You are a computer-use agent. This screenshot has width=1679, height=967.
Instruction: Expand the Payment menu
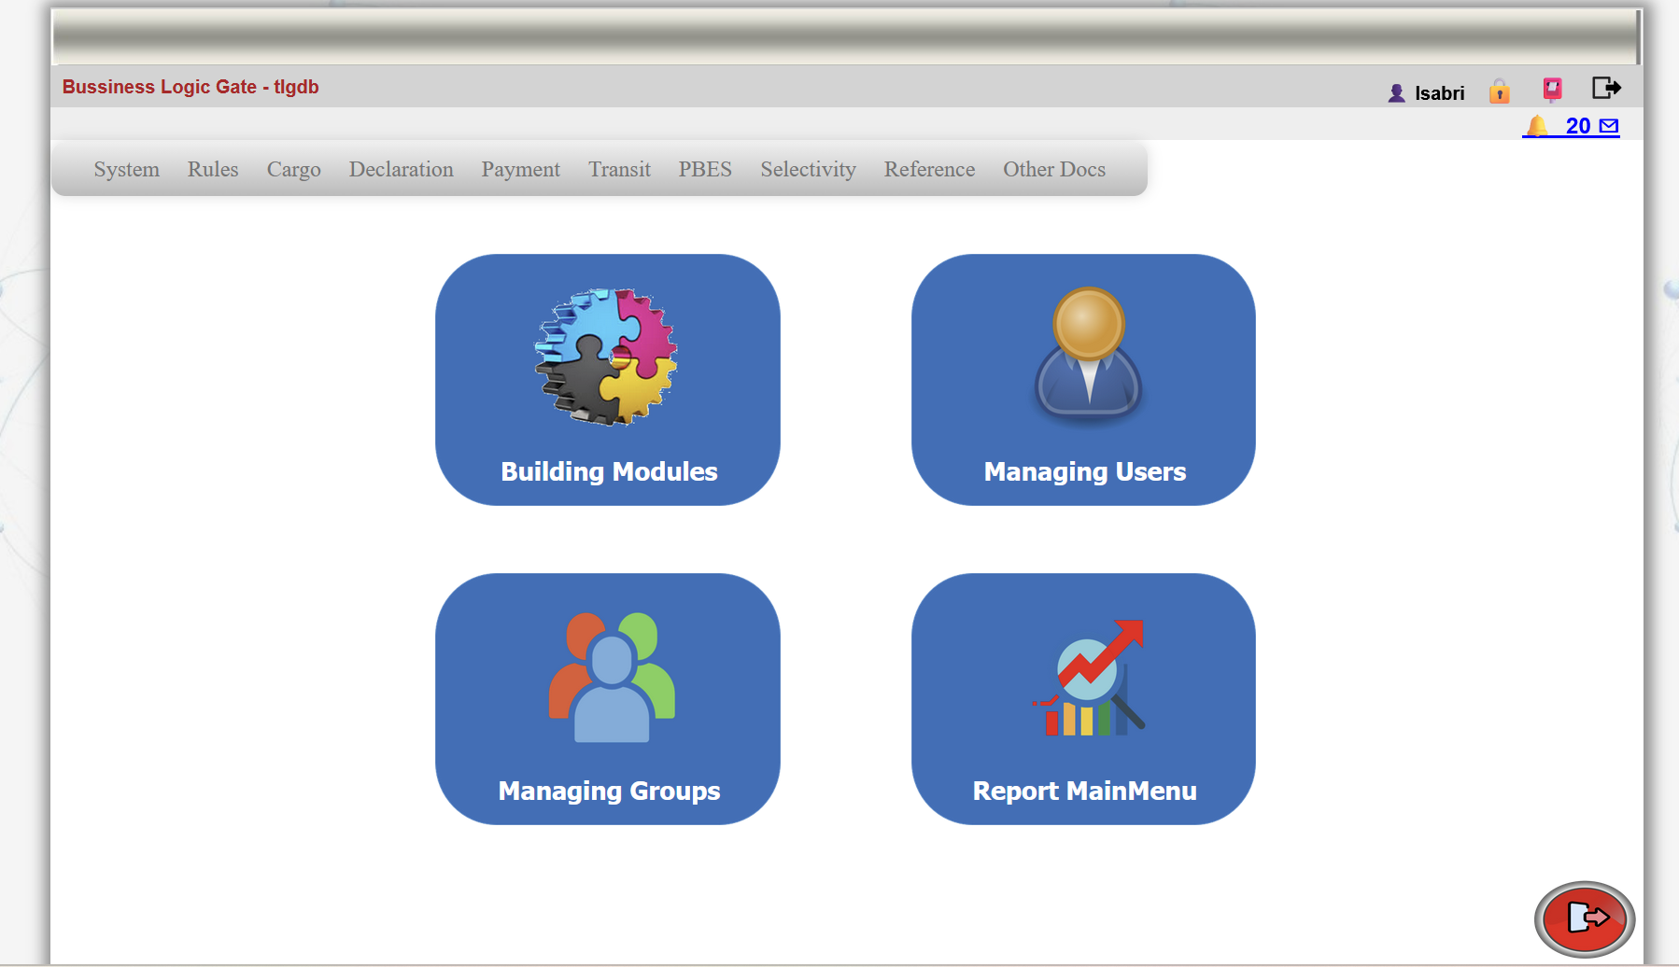pos(520,169)
